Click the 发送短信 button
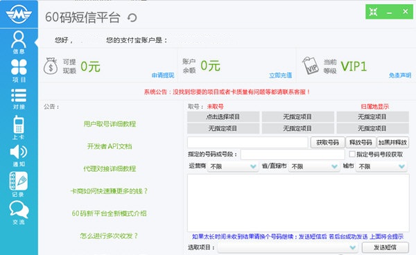The width and height of the screenshot is (416, 255). tap(385, 247)
